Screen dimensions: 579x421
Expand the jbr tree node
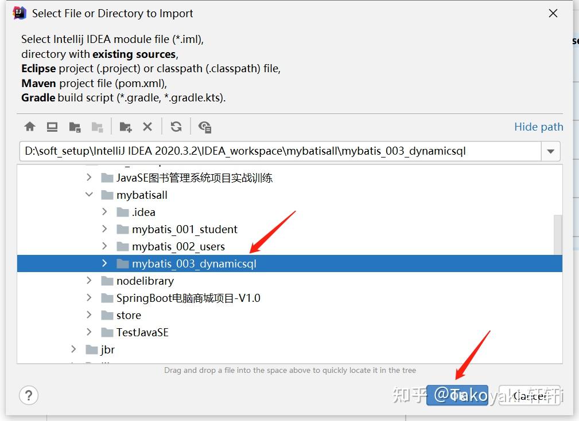tap(73, 349)
